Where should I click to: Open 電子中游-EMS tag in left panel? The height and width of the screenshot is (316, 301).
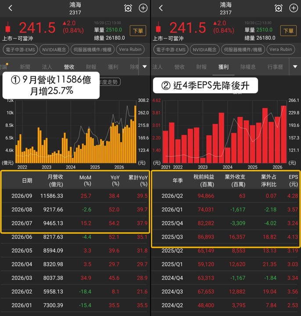(20, 50)
